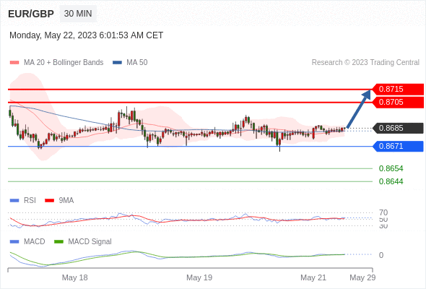426x289 pixels.
Task: Click the May 18 date axis marker
Action: (74, 277)
